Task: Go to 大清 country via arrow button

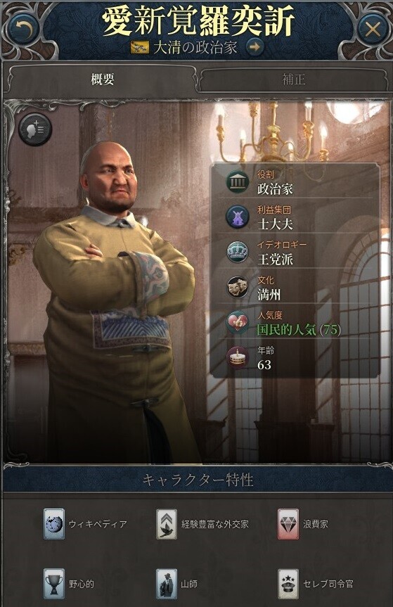Action: click(x=254, y=47)
